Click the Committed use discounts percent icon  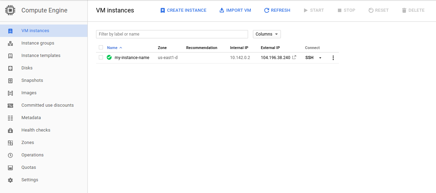click(10, 105)
